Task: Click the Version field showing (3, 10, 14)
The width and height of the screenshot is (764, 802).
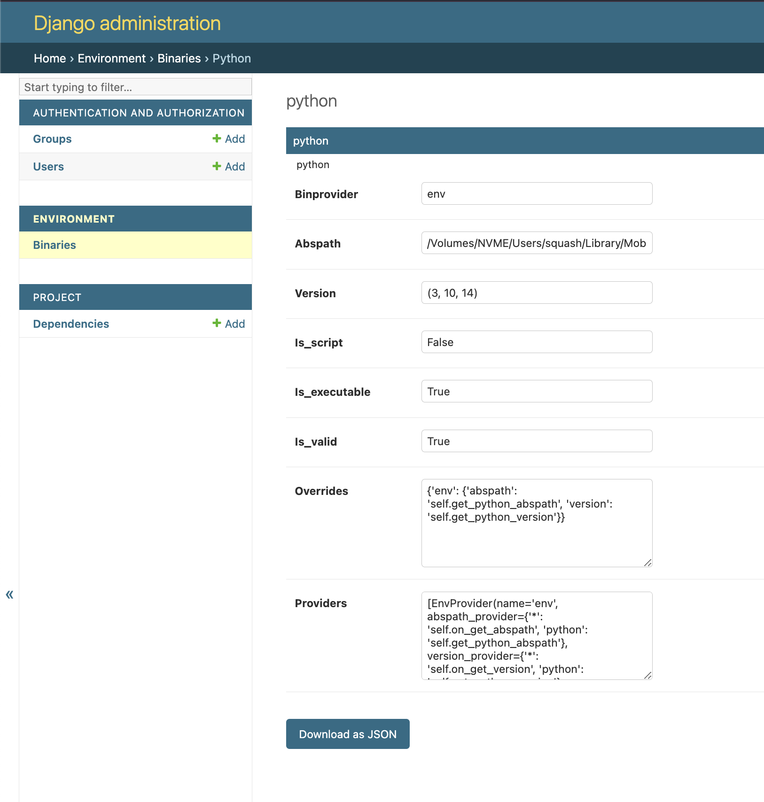Action: (537, 293)
